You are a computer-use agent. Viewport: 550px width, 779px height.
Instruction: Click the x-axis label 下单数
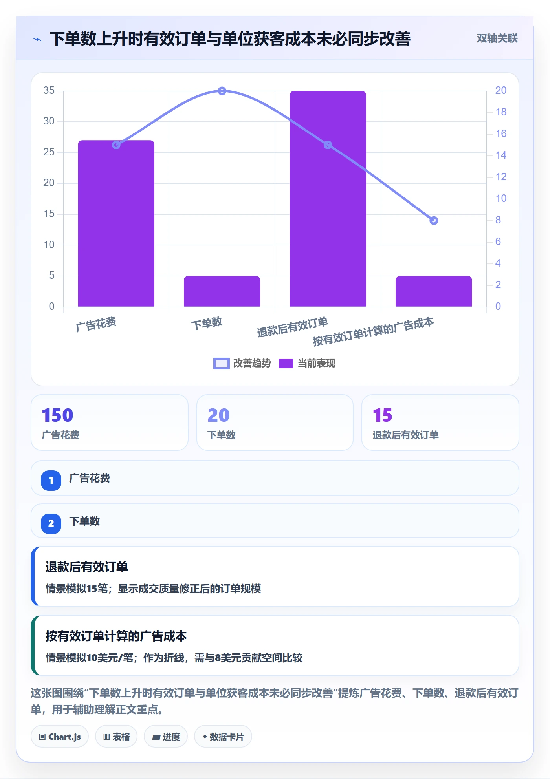click(x=207, y=324)
